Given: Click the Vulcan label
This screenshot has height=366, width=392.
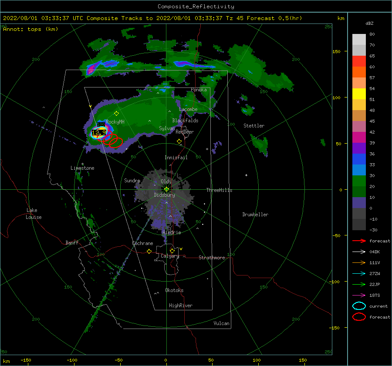Looking at the screenshot, I should (221, 323).
